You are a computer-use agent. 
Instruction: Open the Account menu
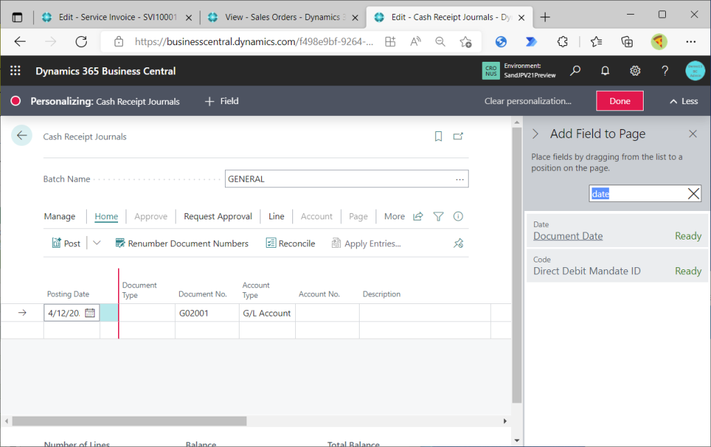[x=317, y=217]
